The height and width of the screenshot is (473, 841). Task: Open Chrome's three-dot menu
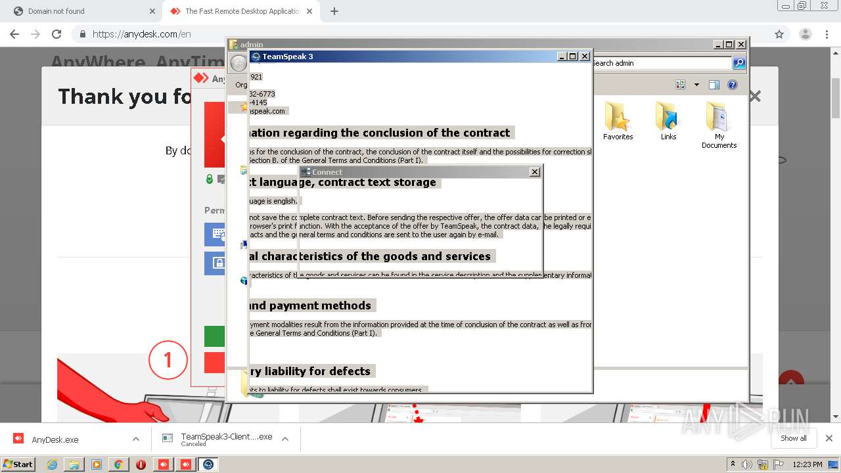827,34
